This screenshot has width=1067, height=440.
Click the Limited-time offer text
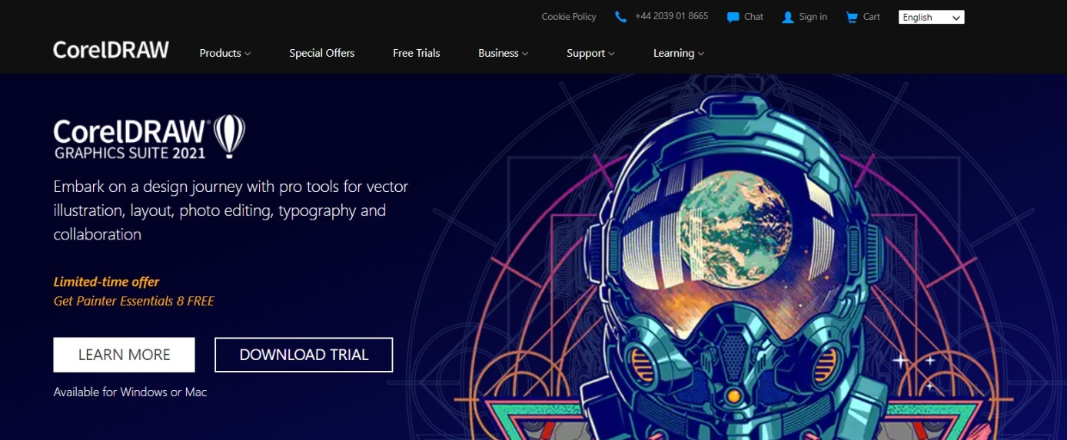click(106, 282)
